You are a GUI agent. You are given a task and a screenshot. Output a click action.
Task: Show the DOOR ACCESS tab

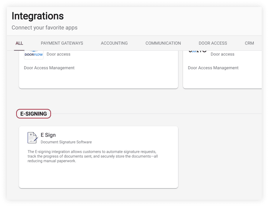(213, 43)
